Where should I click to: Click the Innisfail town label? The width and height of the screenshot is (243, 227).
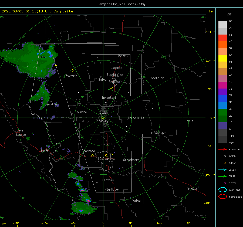[109, 98]
